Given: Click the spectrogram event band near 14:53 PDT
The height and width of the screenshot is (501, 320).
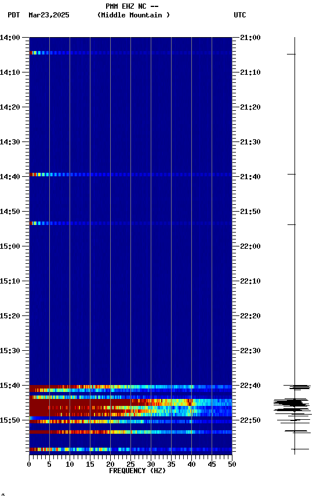Looking at the screenshot, I should [x=130, y=223].
